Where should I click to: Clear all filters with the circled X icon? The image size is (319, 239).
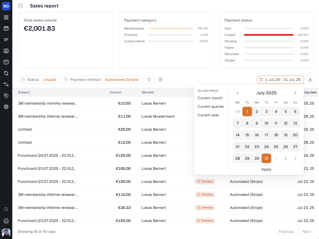tap(160, 79)
